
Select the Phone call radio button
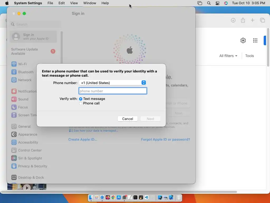tap(81, 103)
